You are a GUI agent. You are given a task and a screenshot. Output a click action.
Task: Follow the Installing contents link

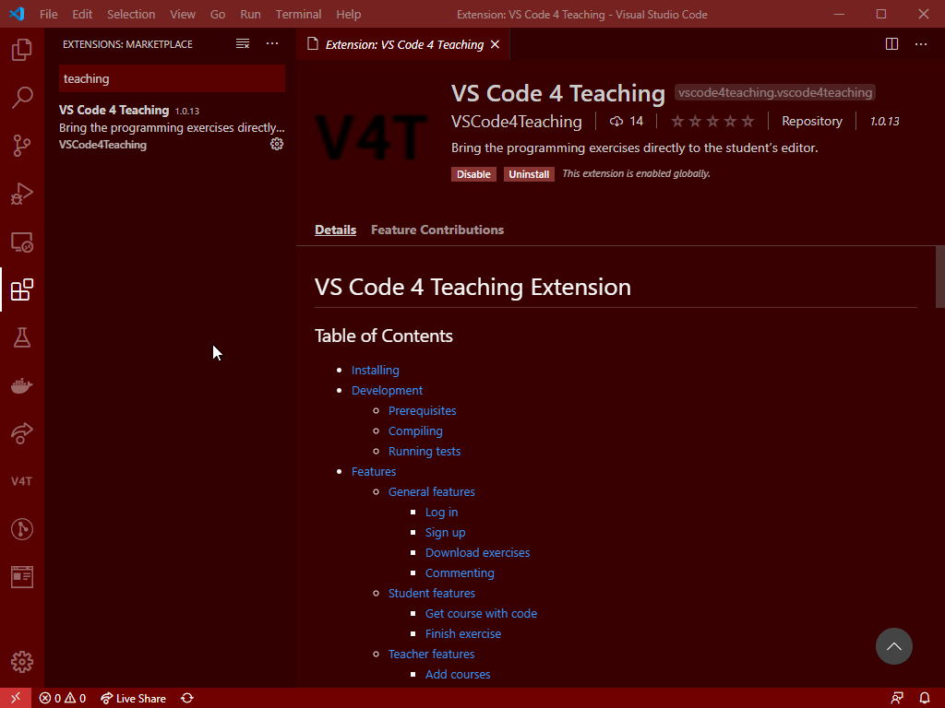pos(375,371)
